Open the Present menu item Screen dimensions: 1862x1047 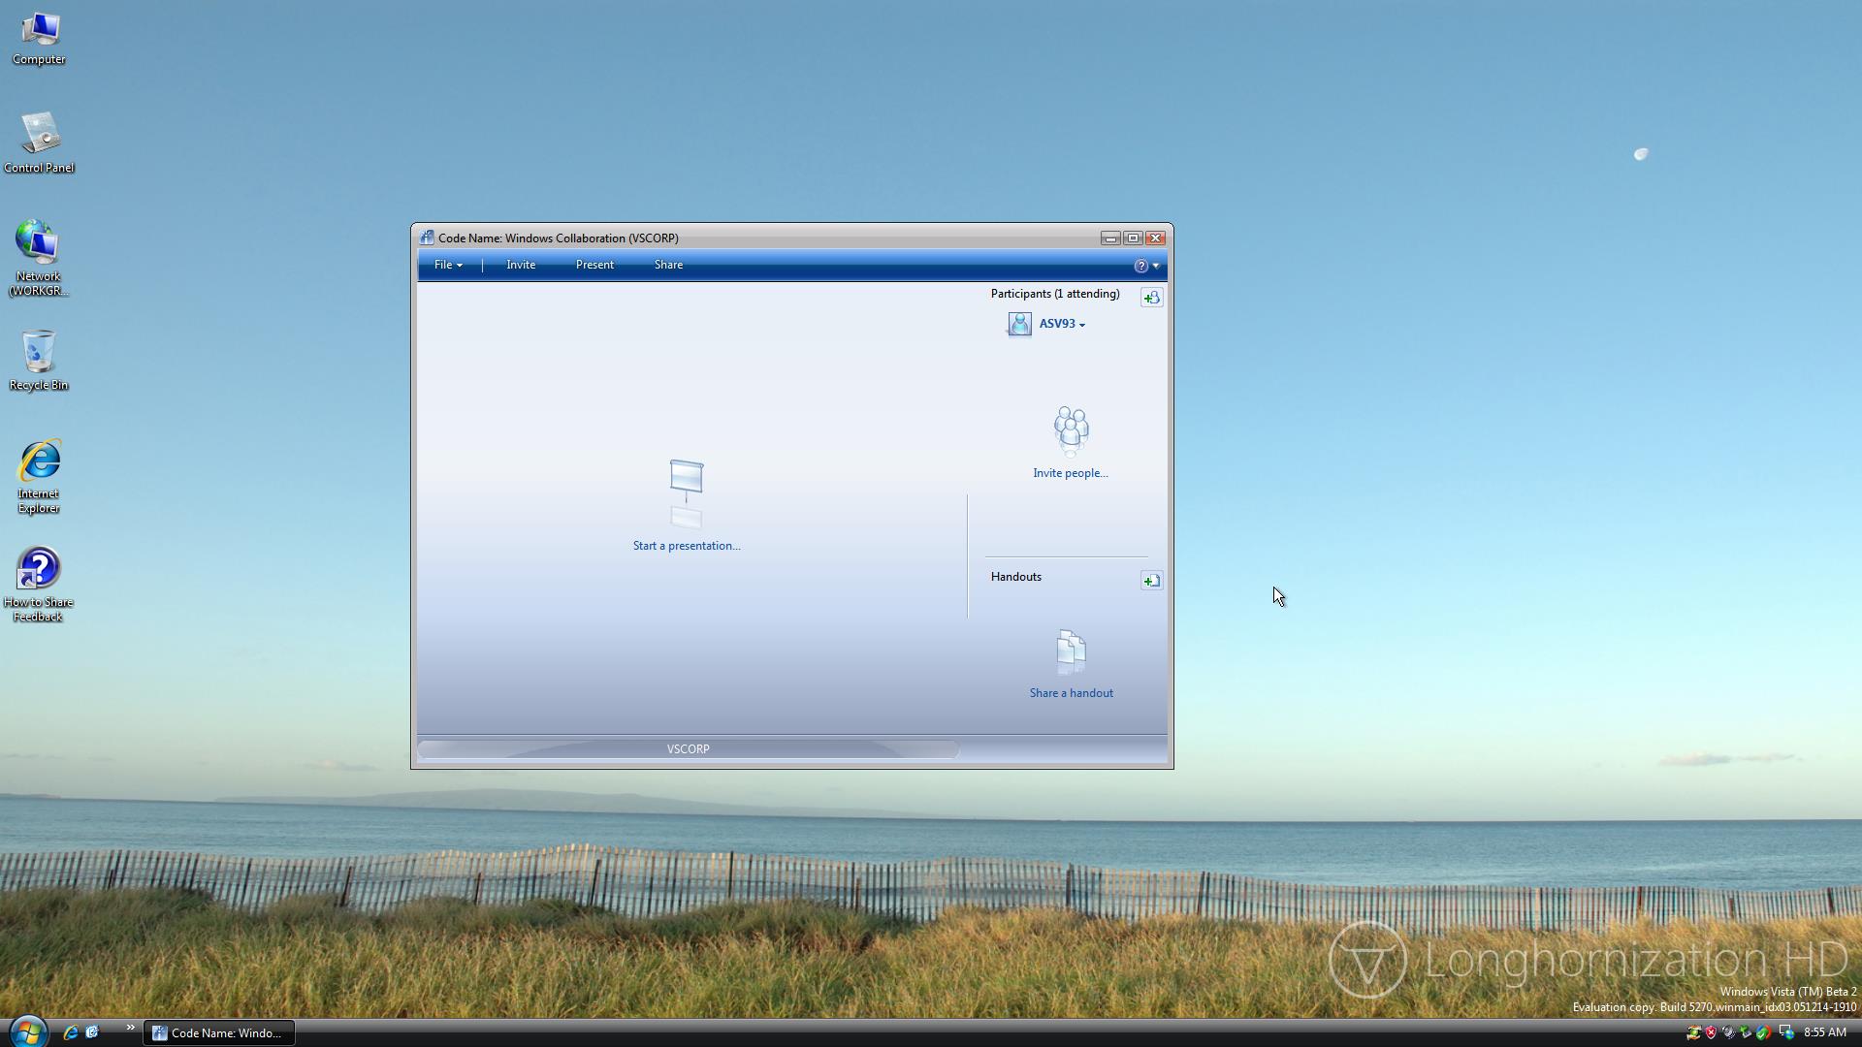(594, 265)
